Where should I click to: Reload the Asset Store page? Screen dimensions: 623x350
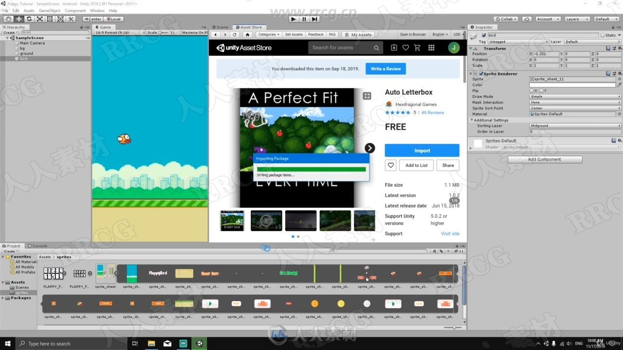(235, 35)
